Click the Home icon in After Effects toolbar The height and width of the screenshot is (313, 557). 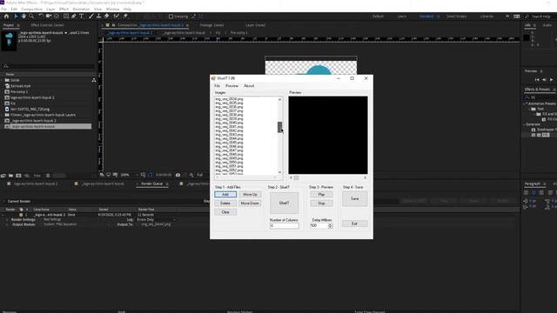(6, 17)
